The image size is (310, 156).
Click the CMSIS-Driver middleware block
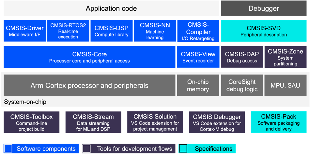click(x=25, y=31)
